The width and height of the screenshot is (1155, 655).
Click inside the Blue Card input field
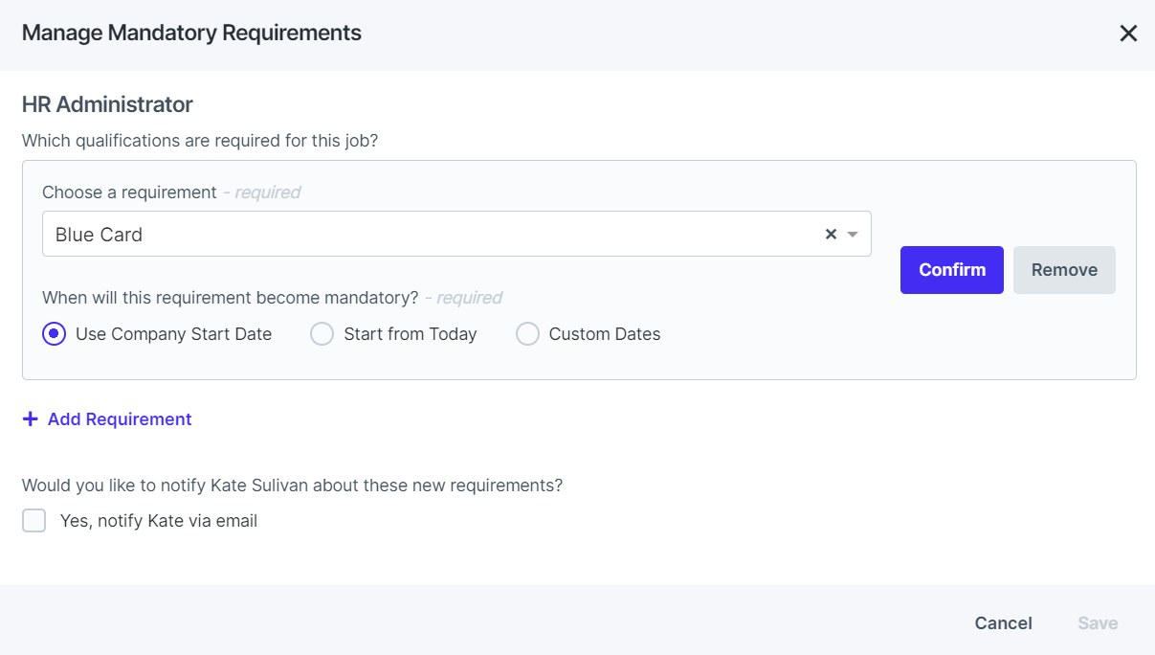(383, 234)
